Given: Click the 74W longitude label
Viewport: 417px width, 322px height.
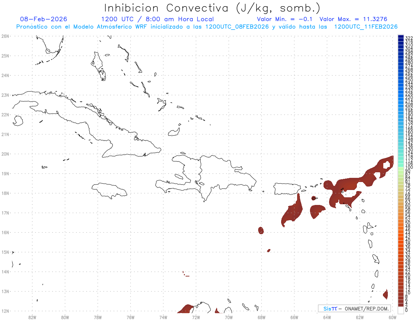Looking at the screenshot, I should pos(163,317).
